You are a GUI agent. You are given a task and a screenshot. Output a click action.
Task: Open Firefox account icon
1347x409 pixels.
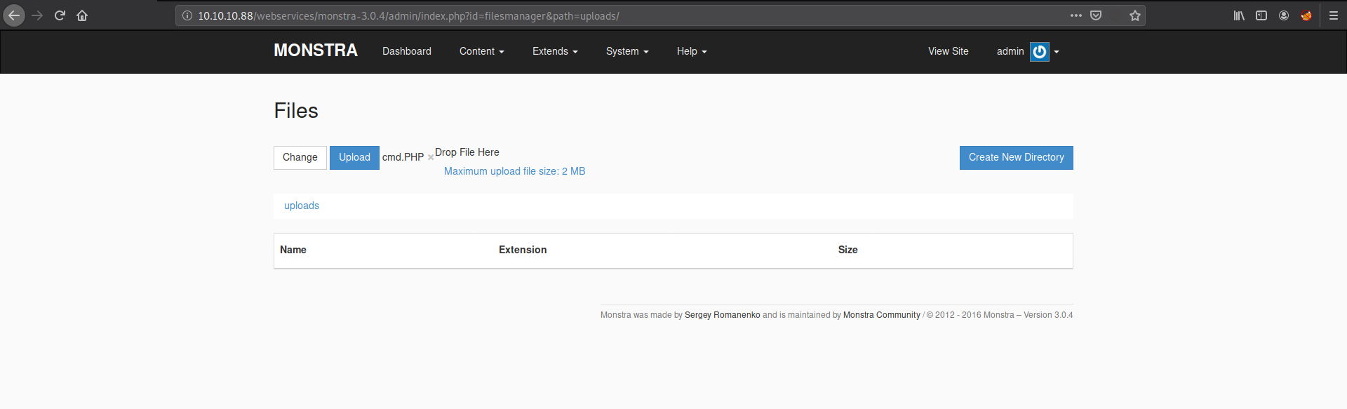1284,15
